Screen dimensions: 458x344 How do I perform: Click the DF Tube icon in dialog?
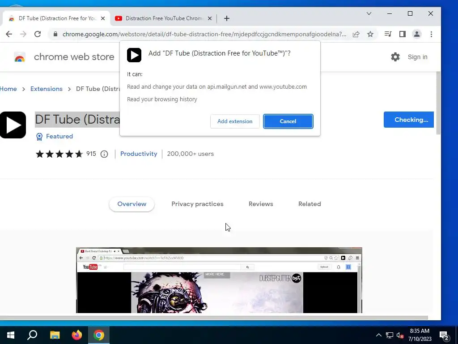pos(134,55)
